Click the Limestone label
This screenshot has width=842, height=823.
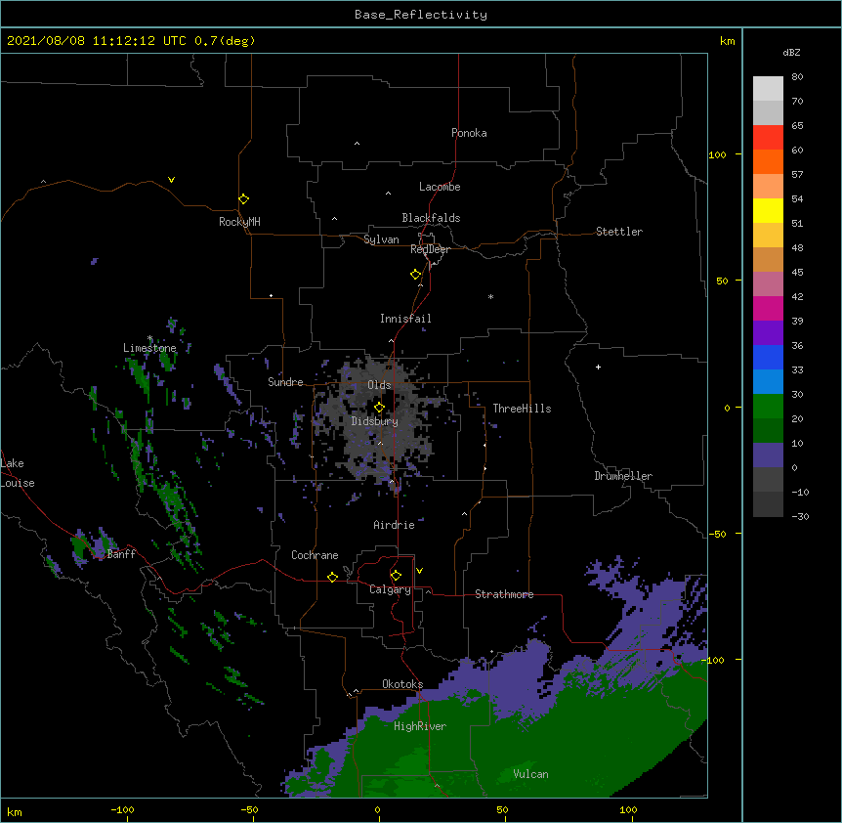click(x=149, y=348)
